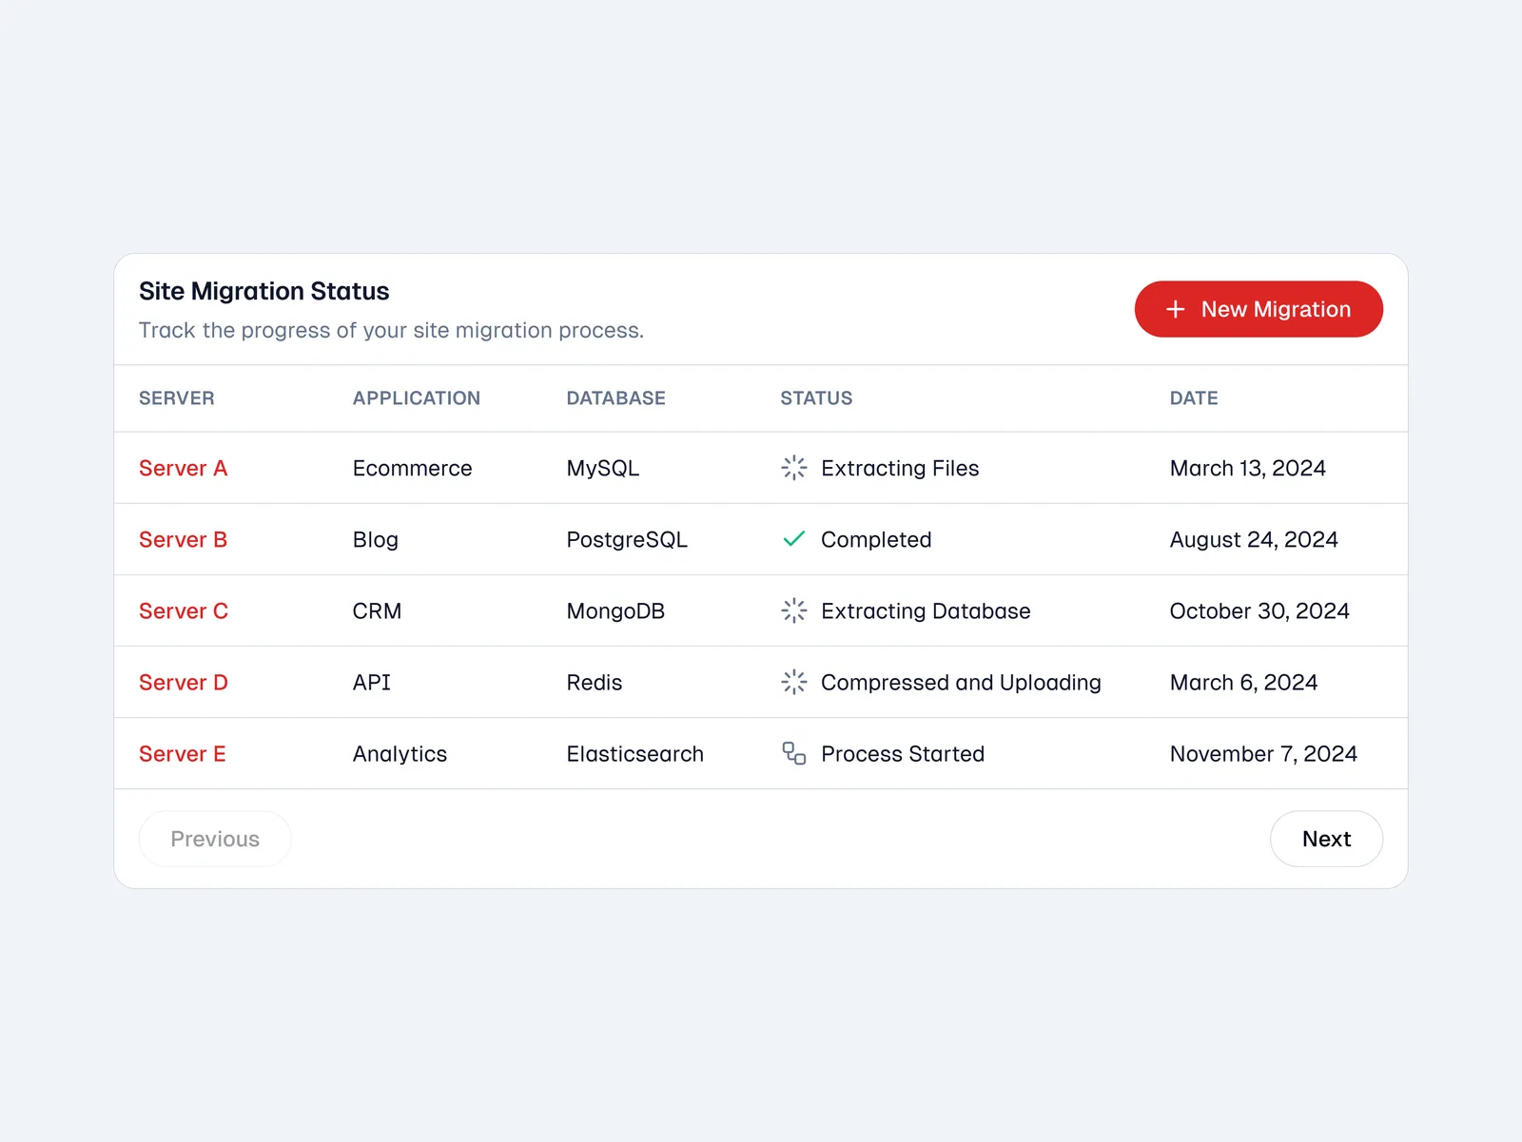Click the APPLICATION column header
This screenshot has width=1522, height=1142.
click(416, 398)
